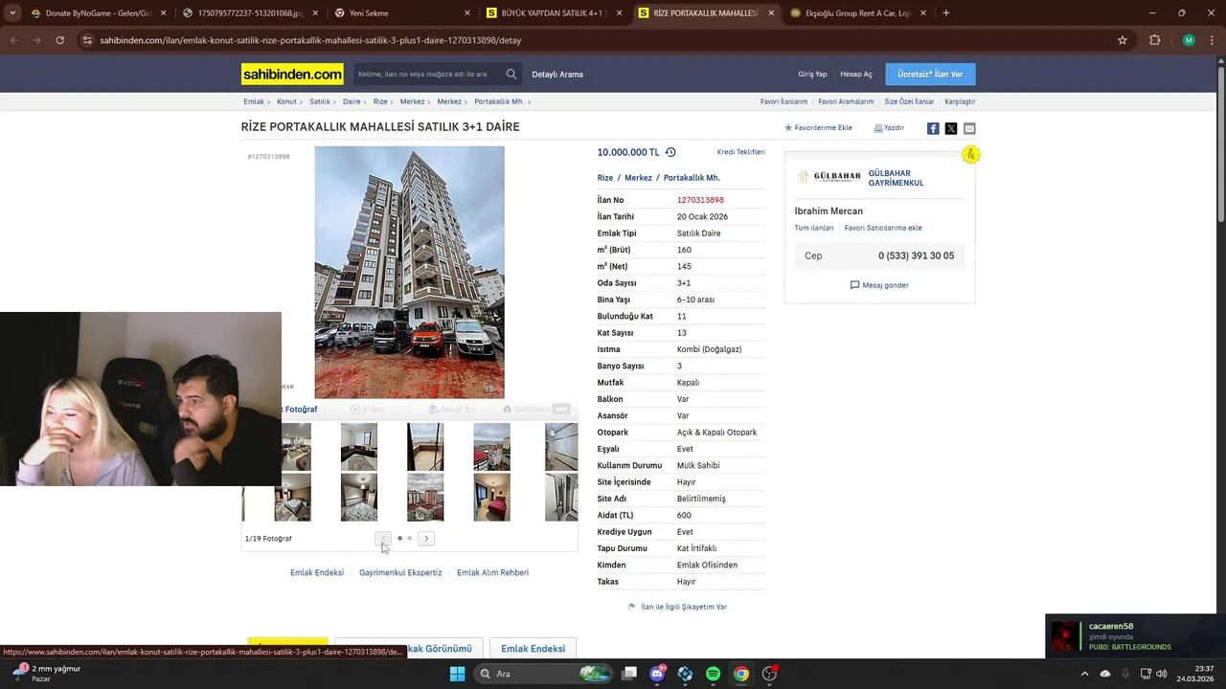Click the browser address bar URL
Screen dimensions: 1226x689
tap(310, 40)
